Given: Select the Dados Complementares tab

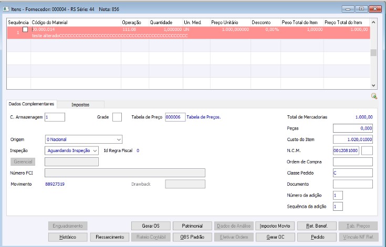Looking at the screenshot, I should pos(32,104).
